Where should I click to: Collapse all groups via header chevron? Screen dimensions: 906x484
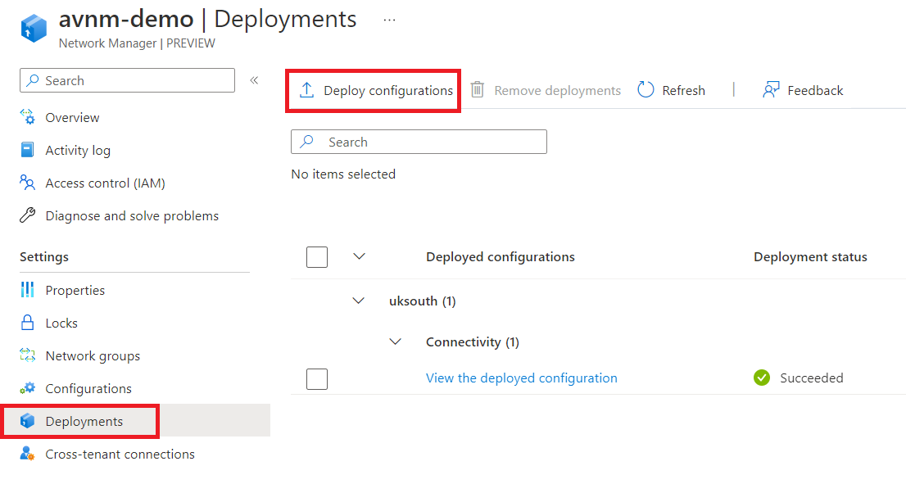[x=360, y=256]
